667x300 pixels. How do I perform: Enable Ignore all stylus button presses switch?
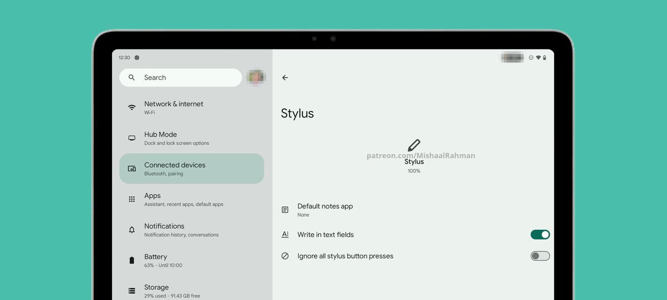pyautogui.click(x=540, y=256)
